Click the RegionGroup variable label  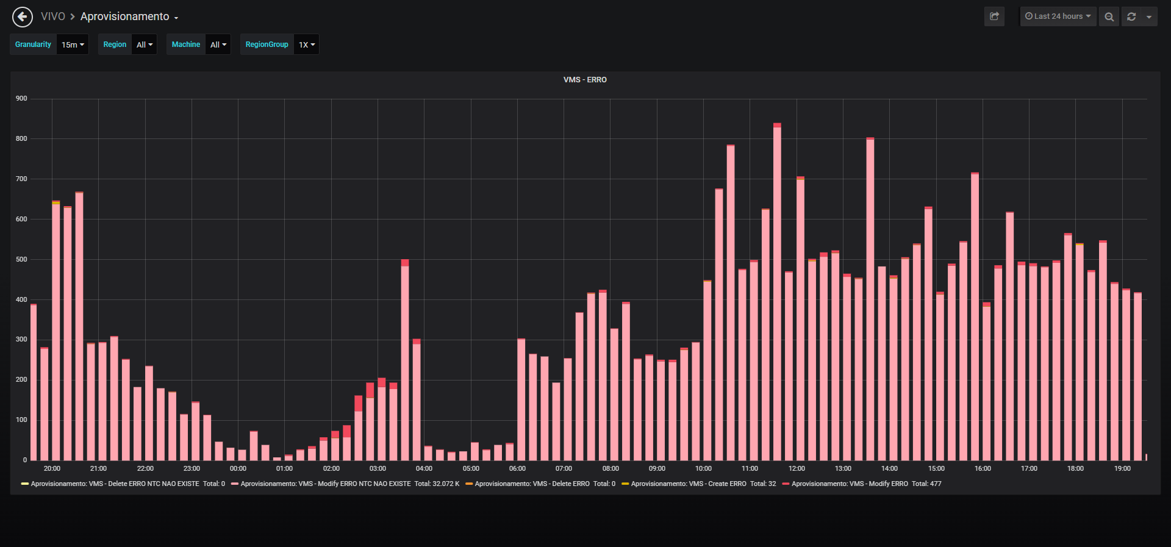[267, 45]
